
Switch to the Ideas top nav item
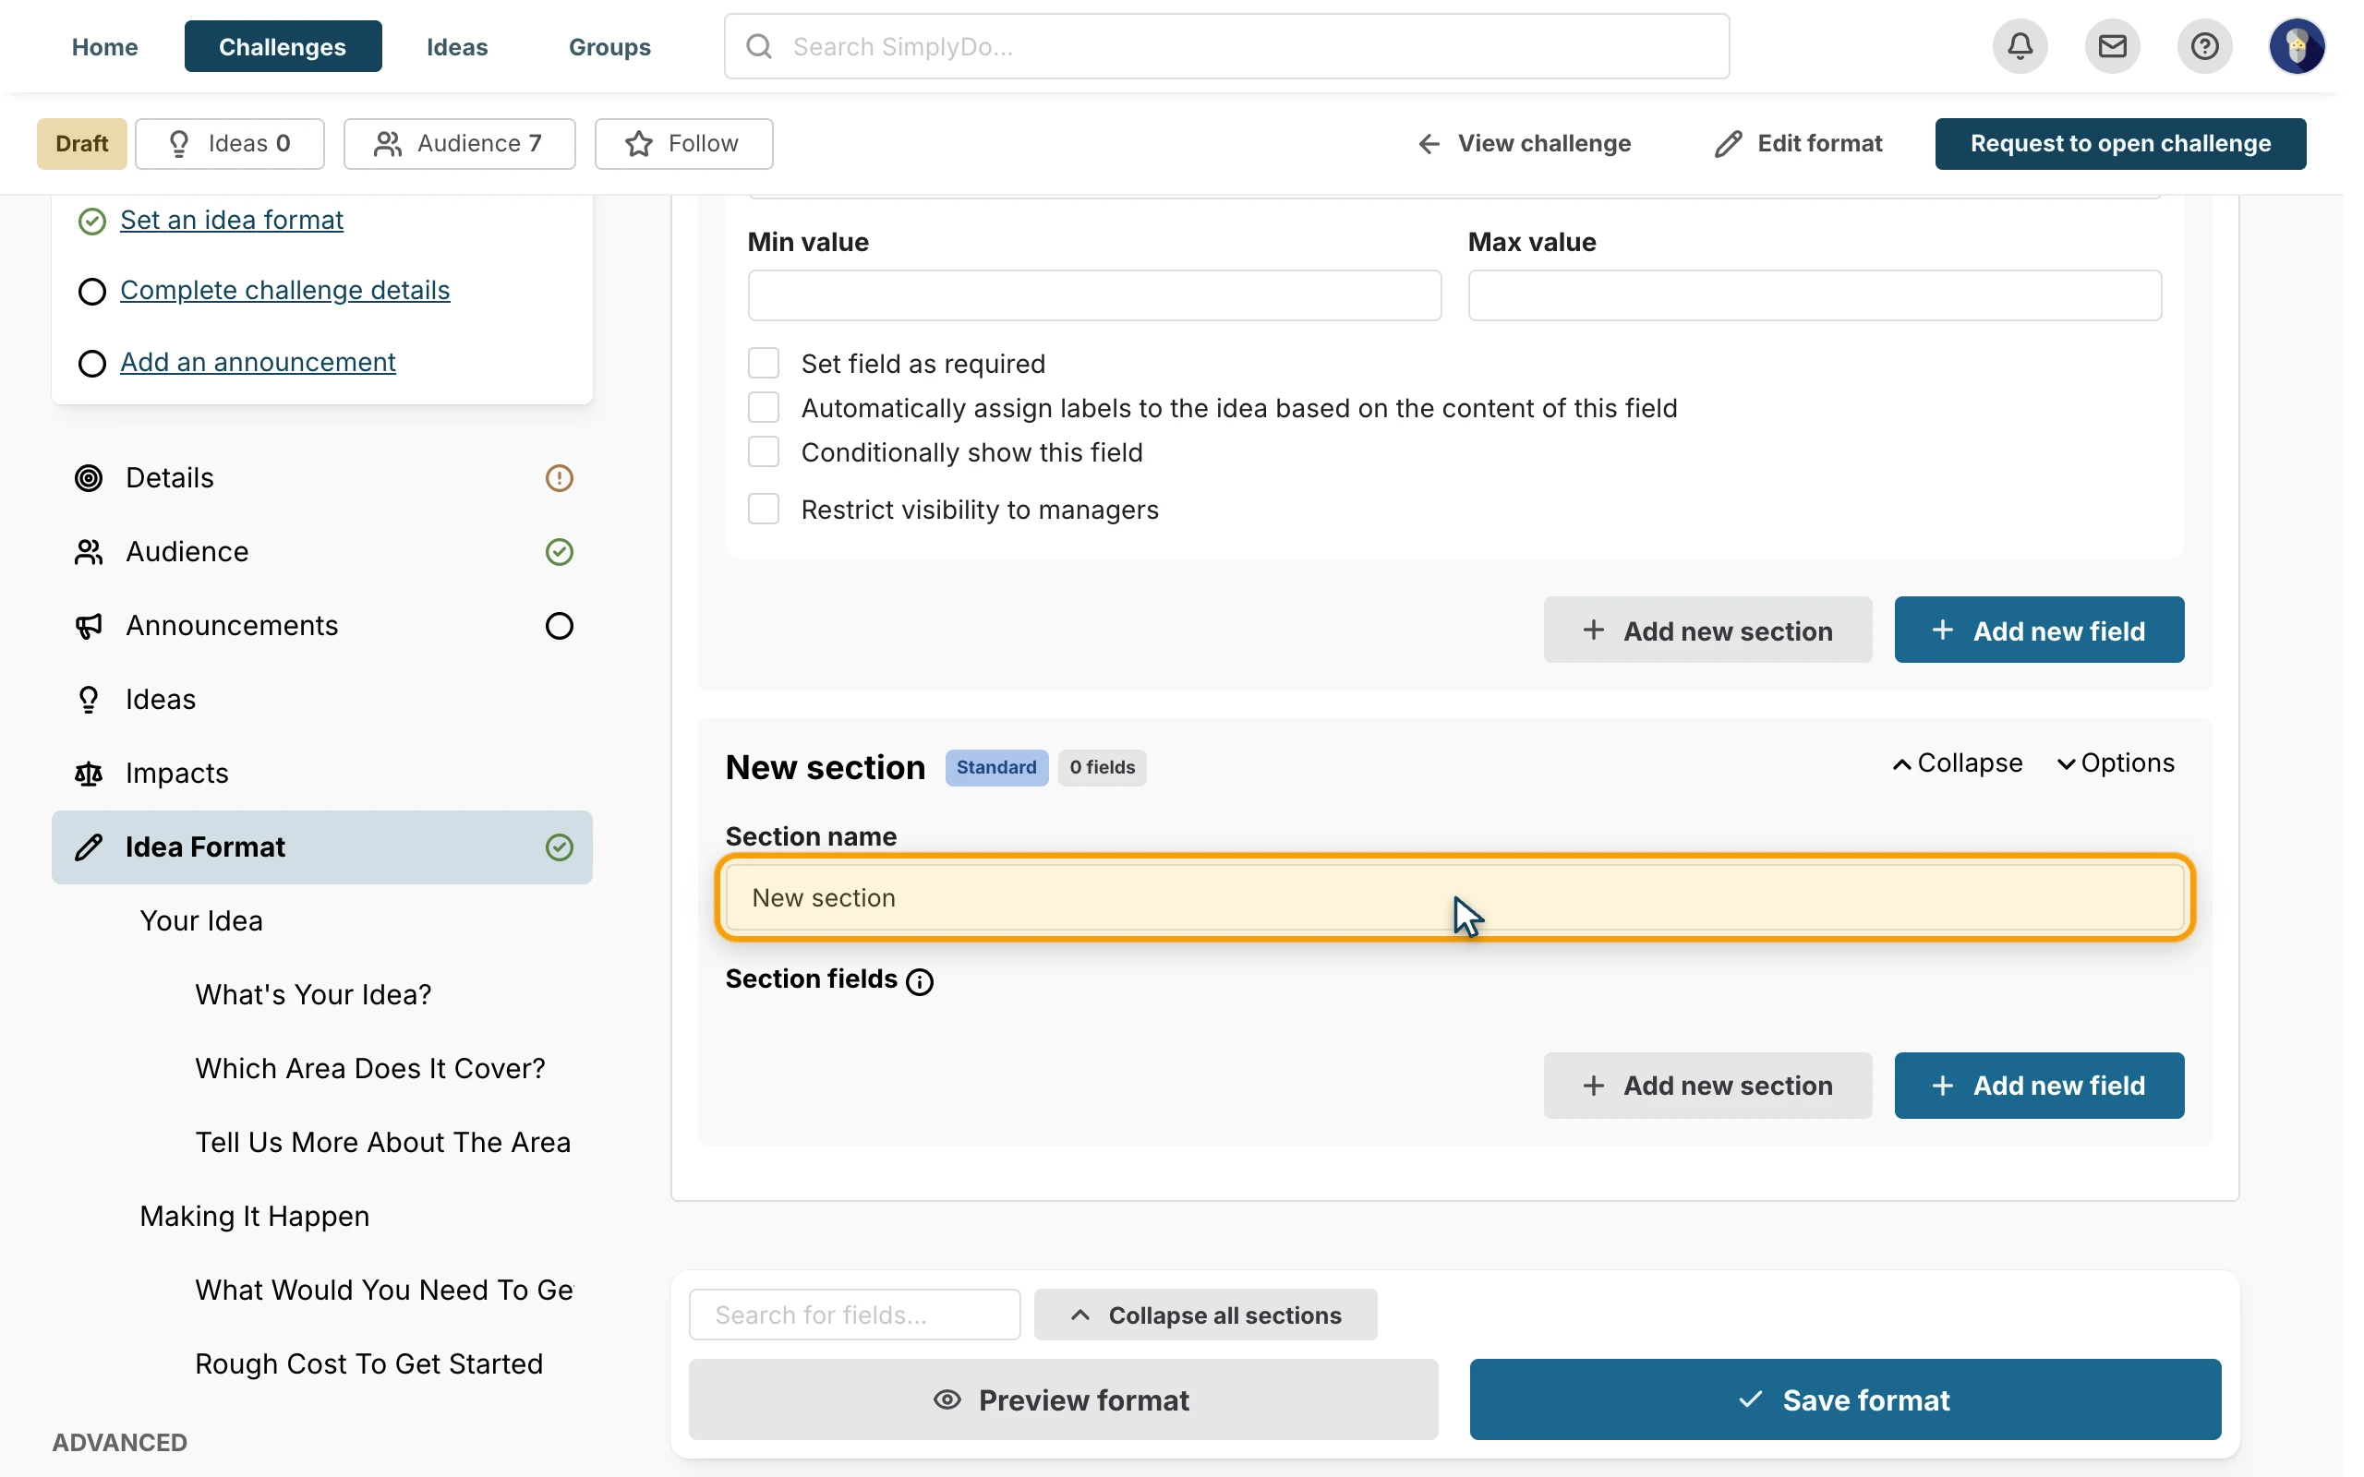457,46
